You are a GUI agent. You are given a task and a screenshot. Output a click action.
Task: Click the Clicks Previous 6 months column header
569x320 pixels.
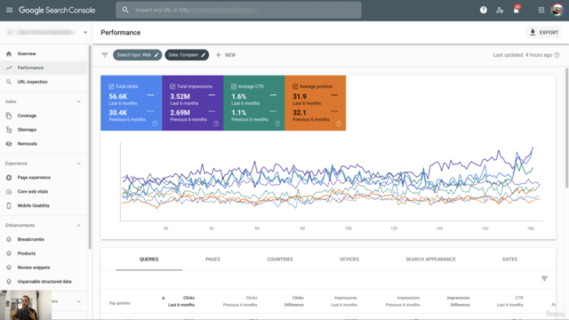tap(240, 301)
